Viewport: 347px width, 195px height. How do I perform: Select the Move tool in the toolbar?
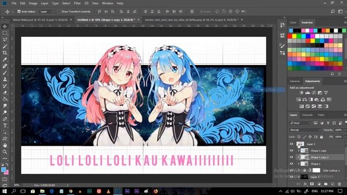(5, 27)
